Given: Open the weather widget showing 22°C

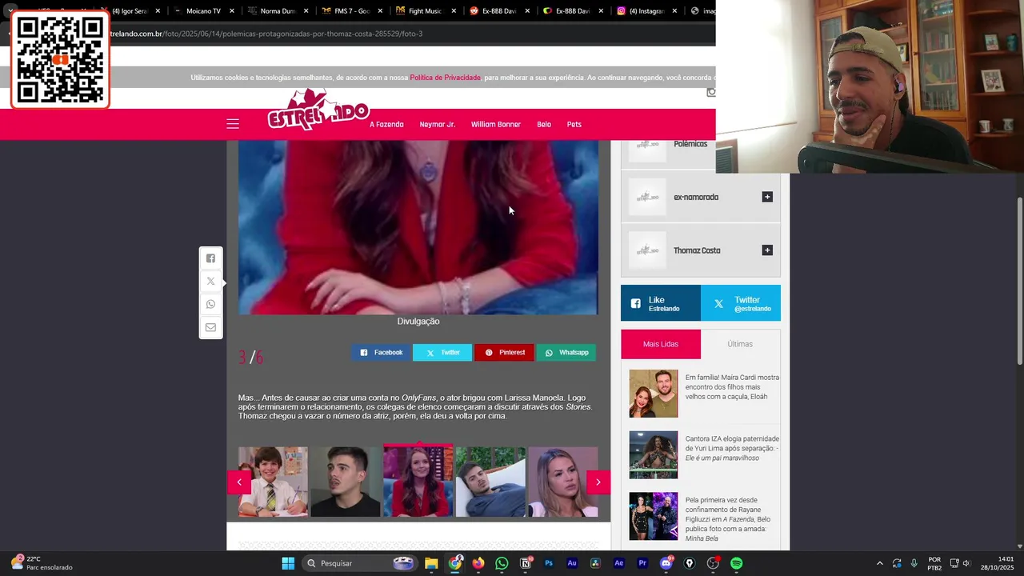Looking at the screenshot, I should tap(42, 563).
